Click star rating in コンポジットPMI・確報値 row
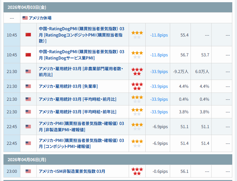The width and height of the screenshot is (237, 181). point(137,143)
